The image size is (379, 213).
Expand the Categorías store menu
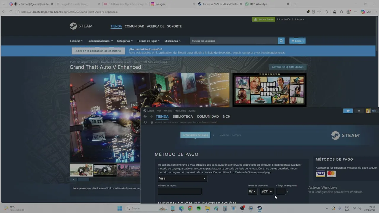tap(125, 41)
